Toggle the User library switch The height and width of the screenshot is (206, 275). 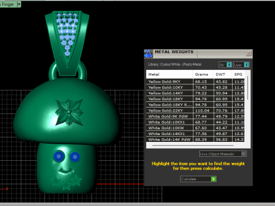241,65
